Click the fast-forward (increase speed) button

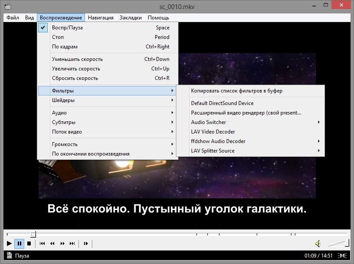point(62,244)
